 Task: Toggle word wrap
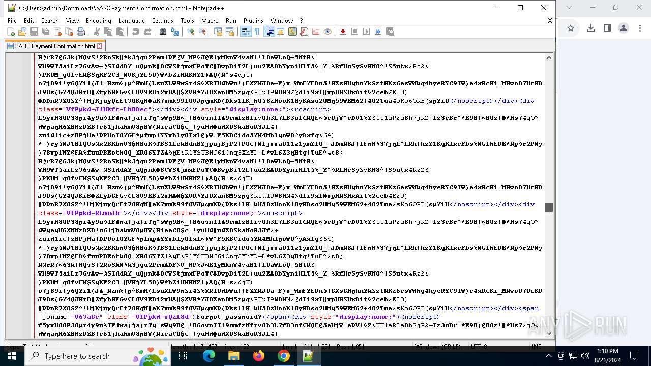[x=246, y=32]
